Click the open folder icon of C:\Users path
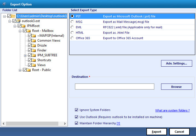Screen dimensions: 196x136 (x=13, y=16)
